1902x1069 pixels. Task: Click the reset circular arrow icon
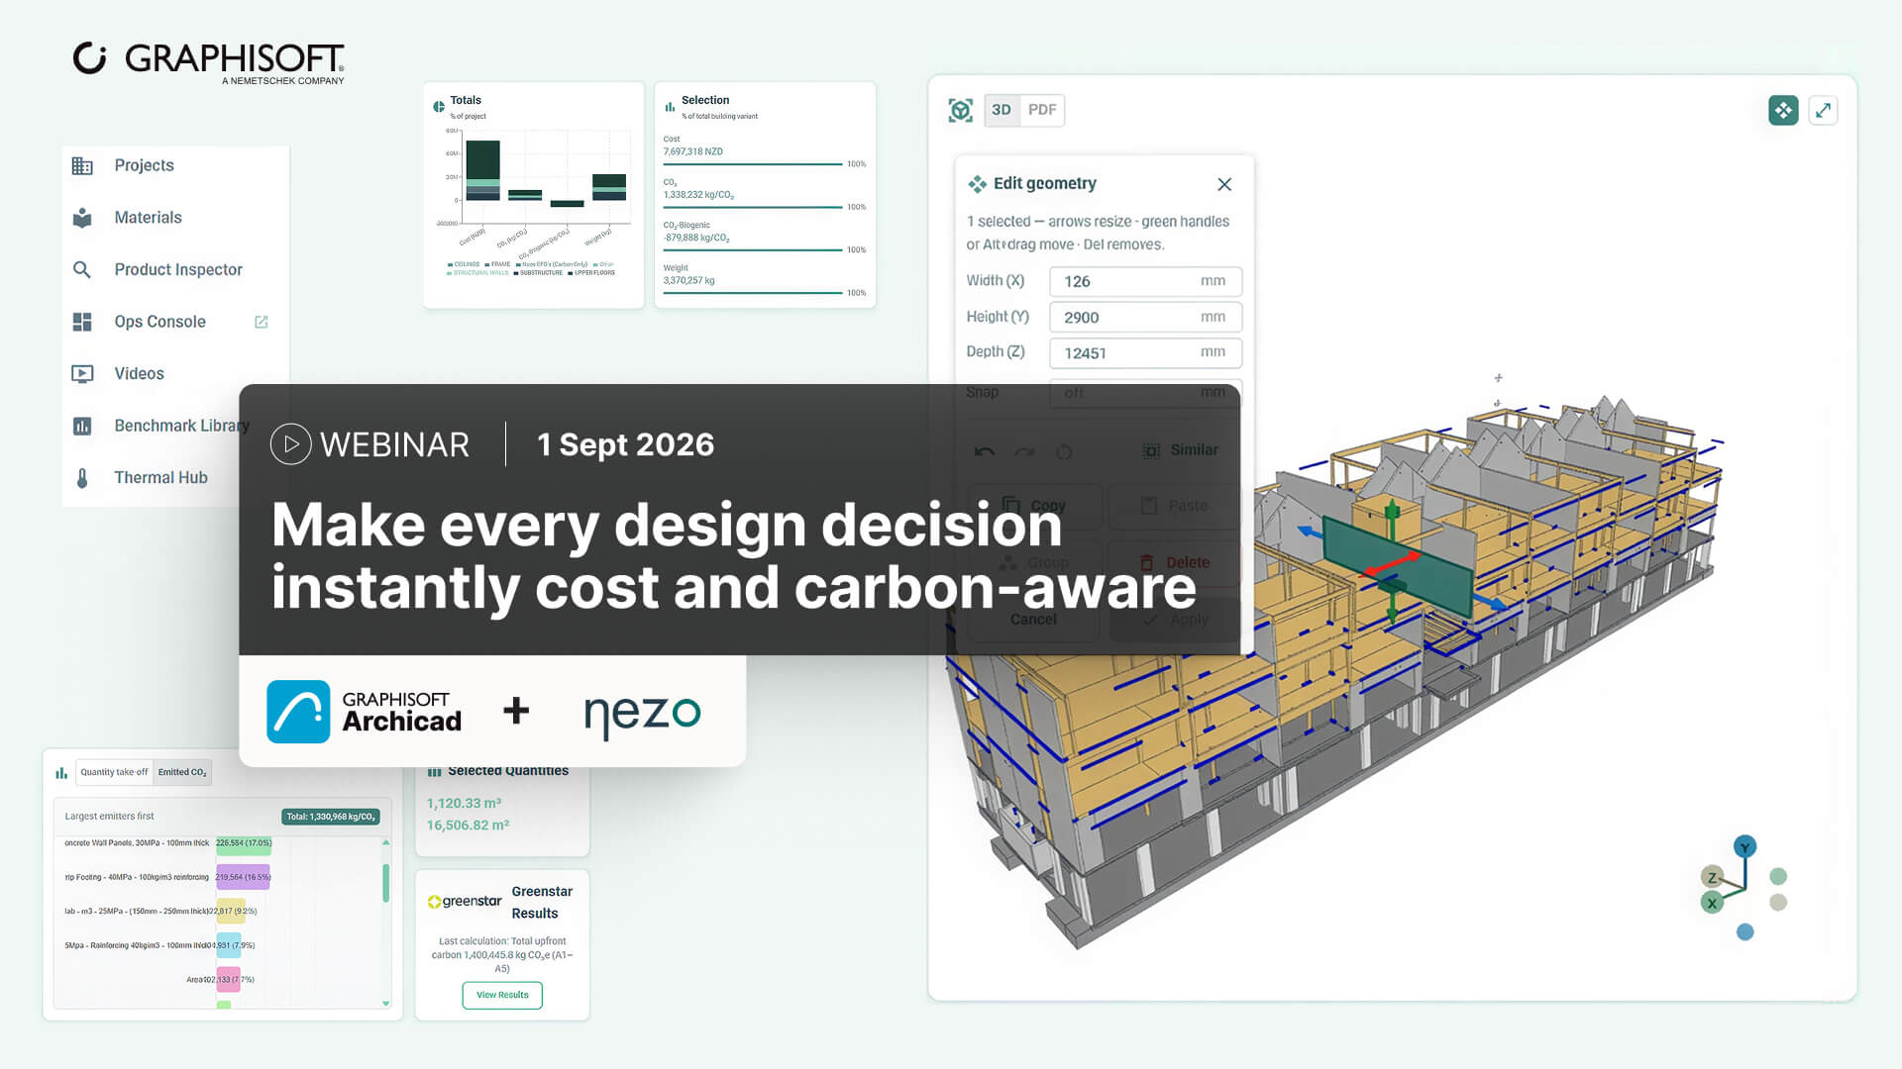pos(1064,451)
